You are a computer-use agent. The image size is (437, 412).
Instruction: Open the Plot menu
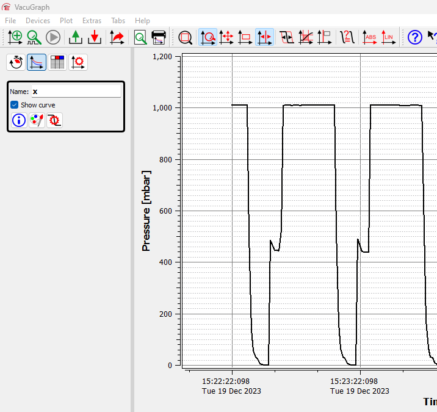(66, 21)
